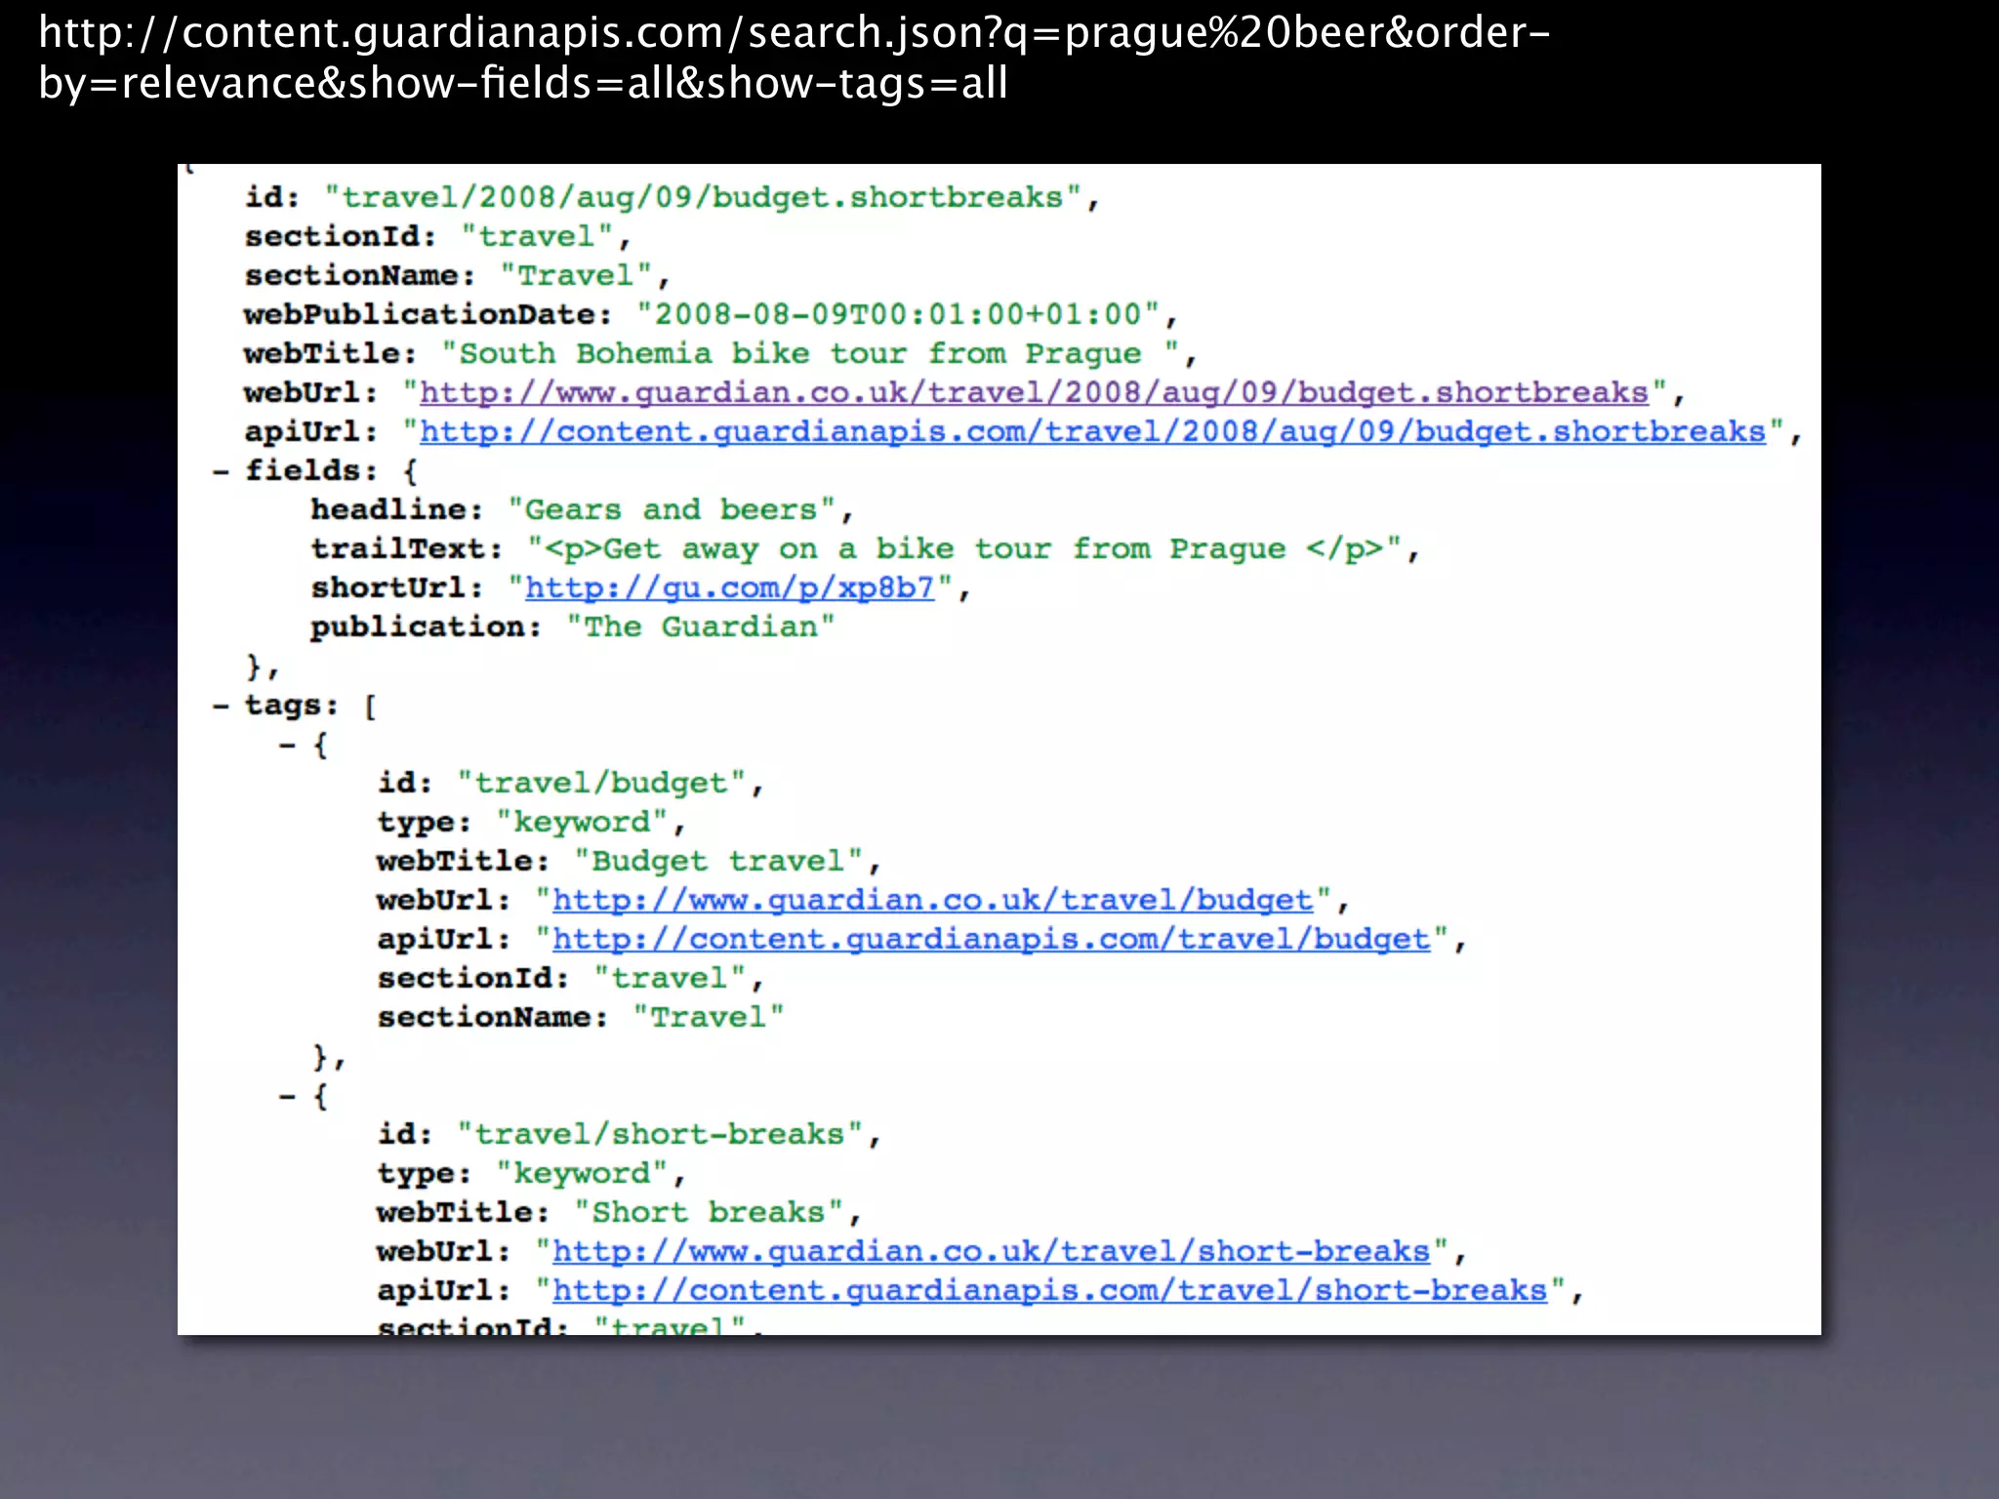
Task: Collapse the fields object
Action: (x=222, y=471)
